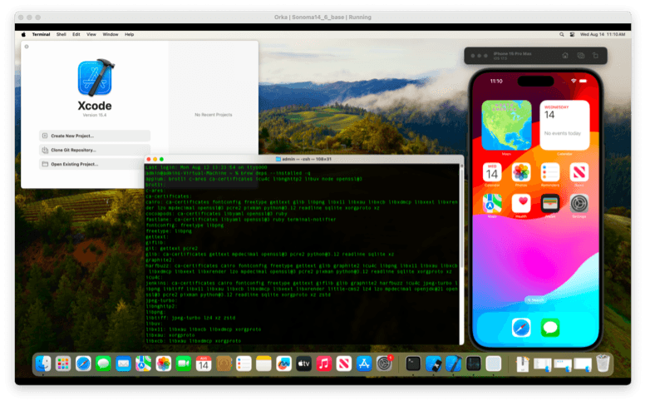650x406 pixels.
Task: Open the Apple menu
Action: coord(23,34)
